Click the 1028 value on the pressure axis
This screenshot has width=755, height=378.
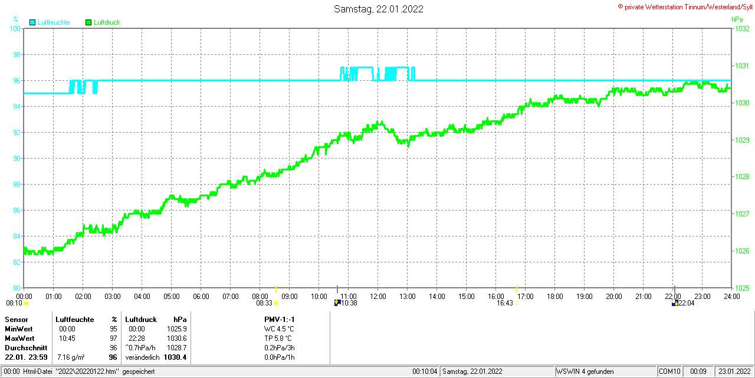[x=741, y=177]
